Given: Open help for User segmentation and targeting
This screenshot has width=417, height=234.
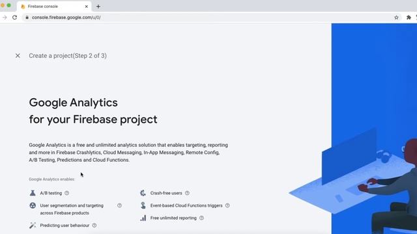Looking at the screenshot, I should tap(119, 205).
